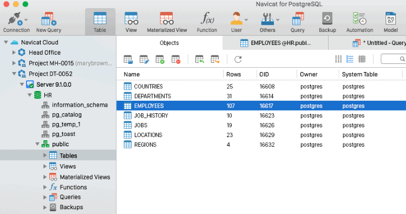Open the Untitled - Query tab
The height and width of the screenshot is (214, 406).
coord(367,43)
